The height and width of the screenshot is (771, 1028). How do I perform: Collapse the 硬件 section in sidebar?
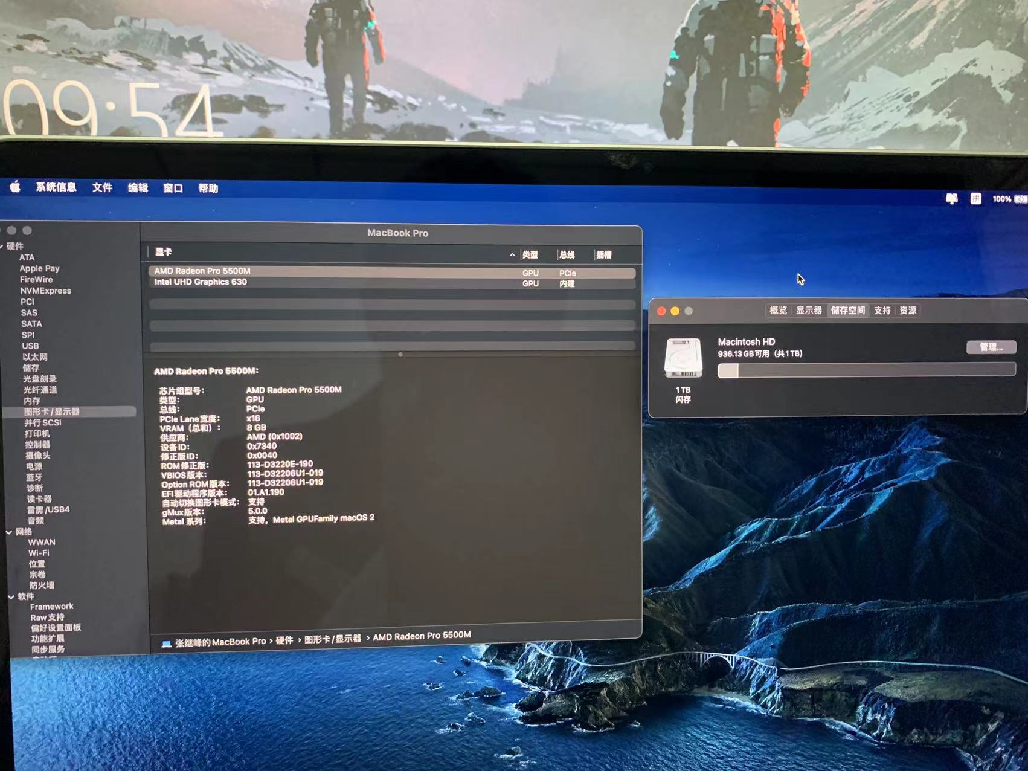(2, 246)
